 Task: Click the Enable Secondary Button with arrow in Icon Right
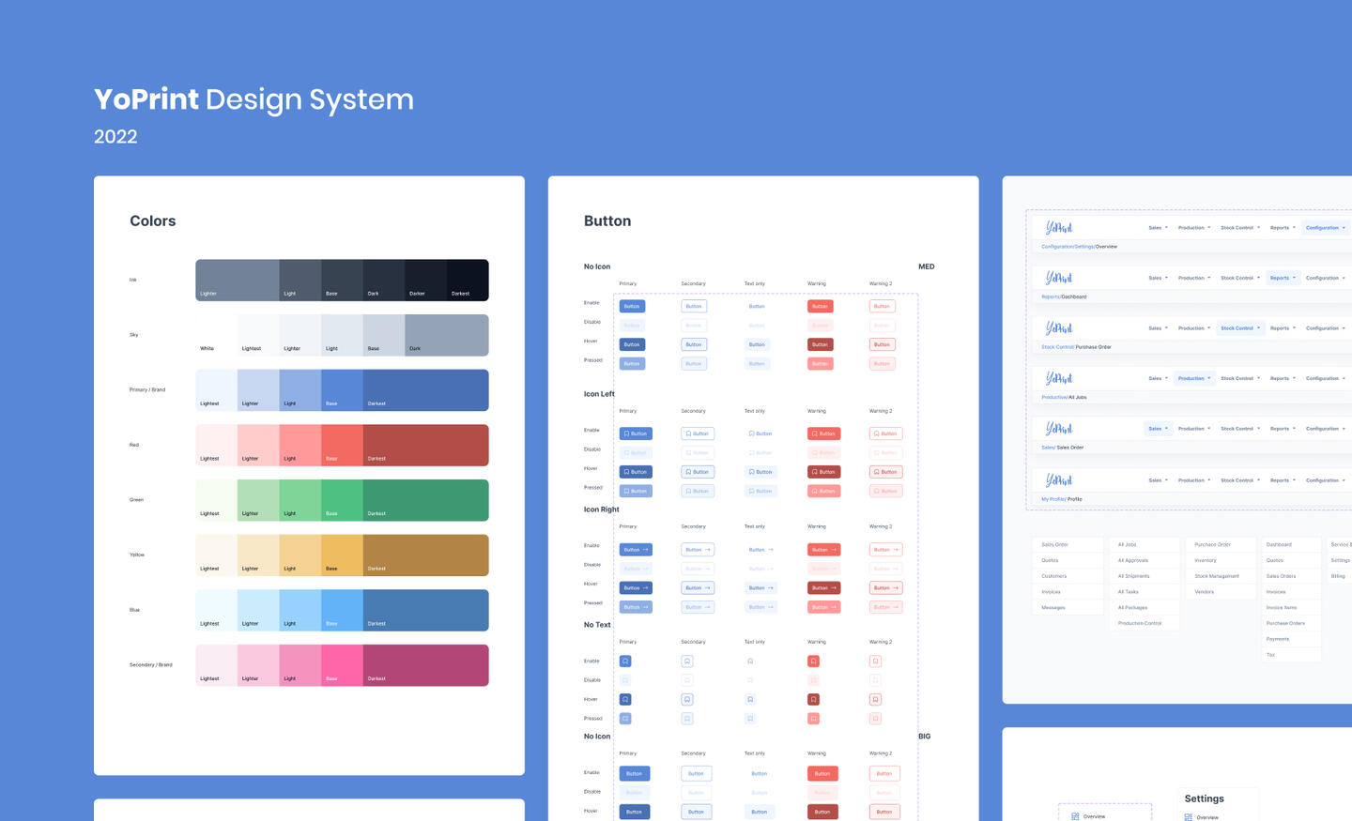[x=698, y=550]
